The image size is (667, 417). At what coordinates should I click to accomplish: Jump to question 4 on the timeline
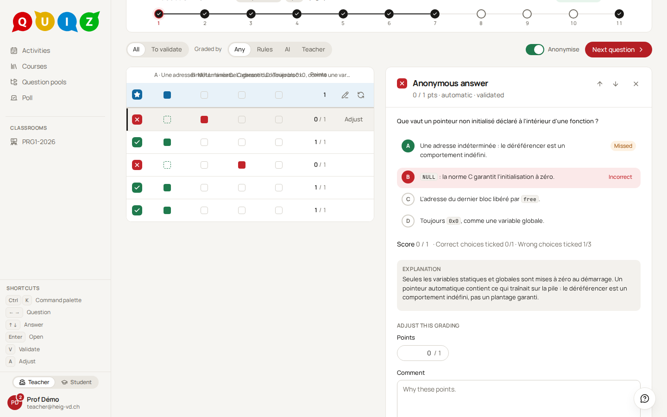[x=297, y=14]
